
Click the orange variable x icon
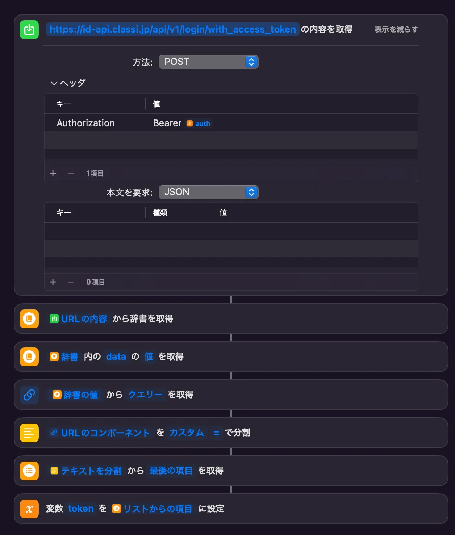click(x=29, y=509)
